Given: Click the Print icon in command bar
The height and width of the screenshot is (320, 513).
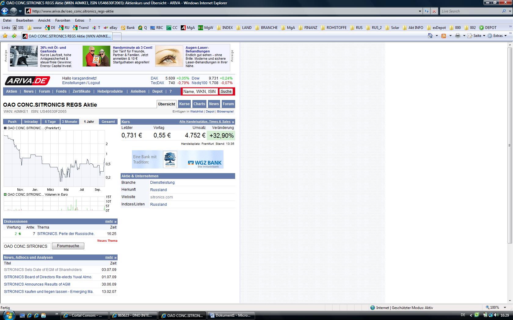Looking at the screenshot, I should 457,36.
